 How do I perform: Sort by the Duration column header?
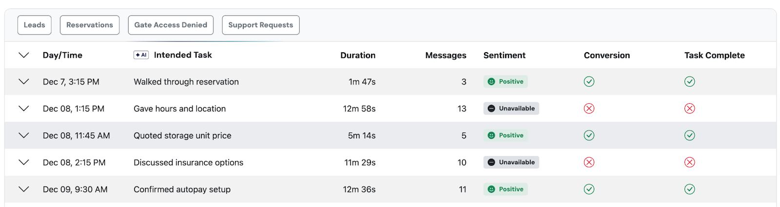tap(358, 56)
